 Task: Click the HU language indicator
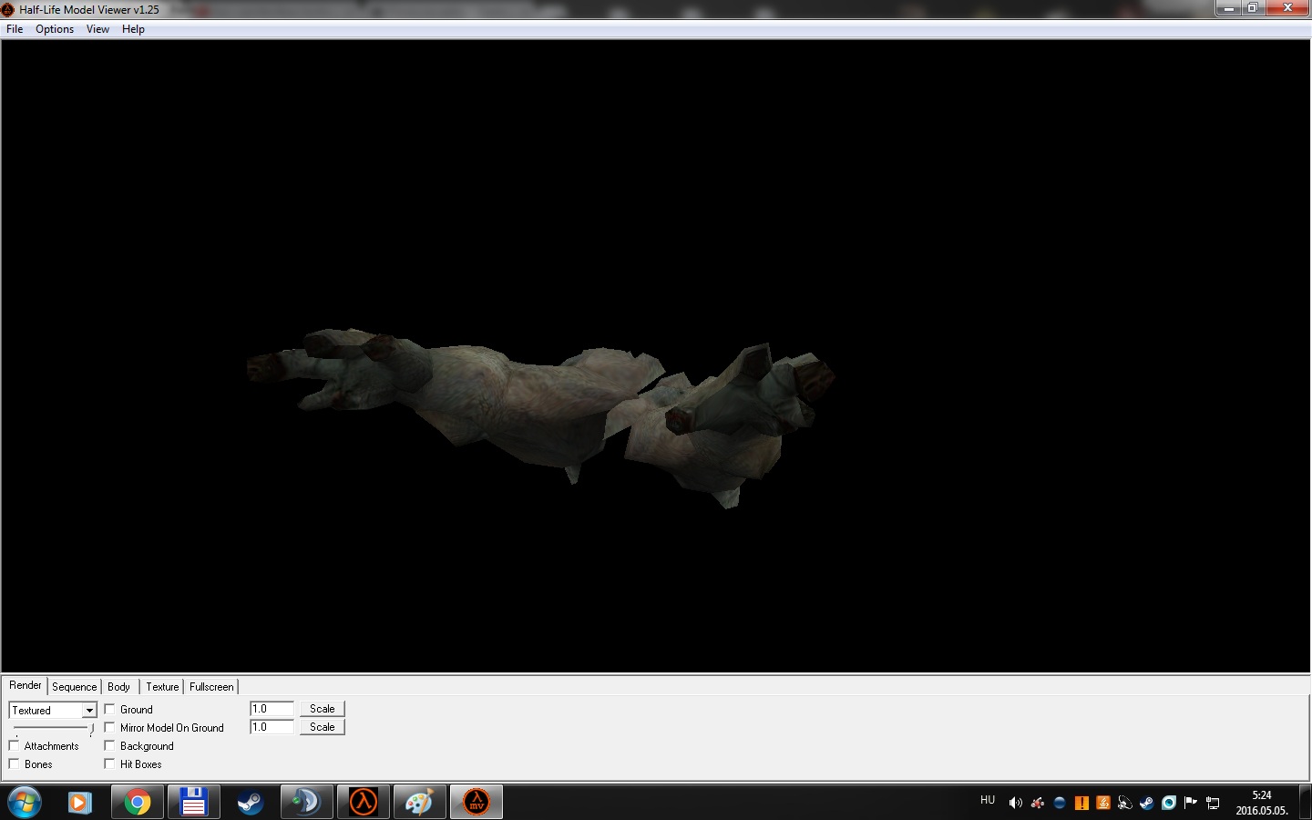pos(988,800)
